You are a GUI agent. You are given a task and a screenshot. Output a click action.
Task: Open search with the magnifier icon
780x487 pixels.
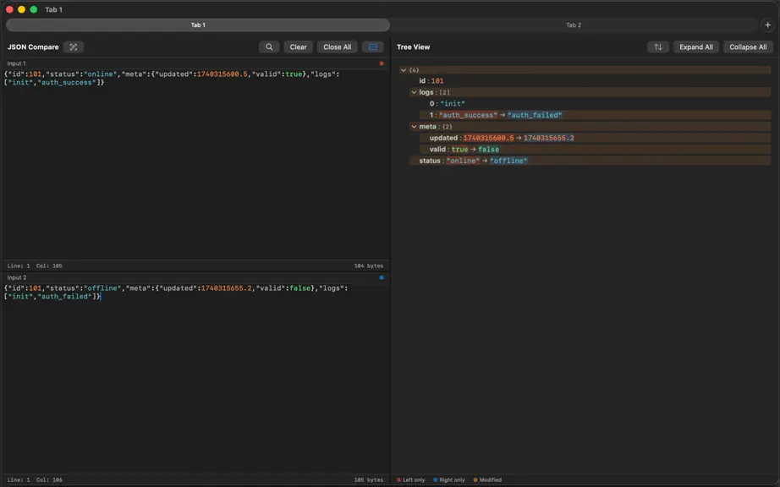(x=269, y=47)
